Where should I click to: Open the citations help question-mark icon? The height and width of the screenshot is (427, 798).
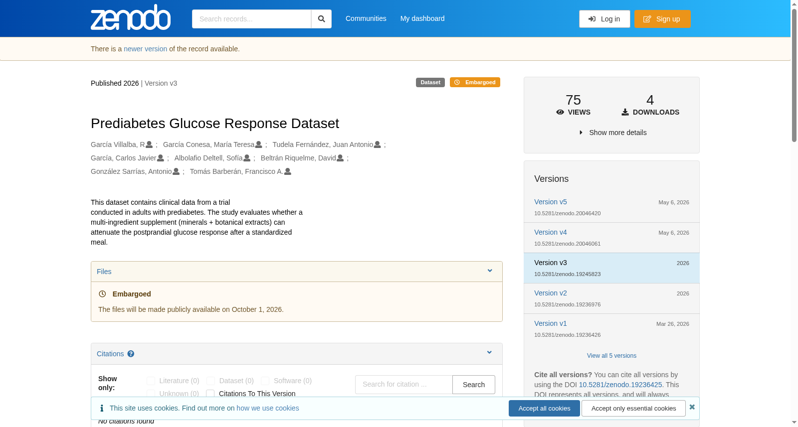(x=131, y=354)
